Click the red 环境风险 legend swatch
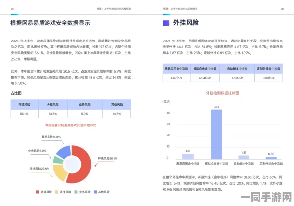The height and width of the screenshot is (206, 294). pos(37,192)
